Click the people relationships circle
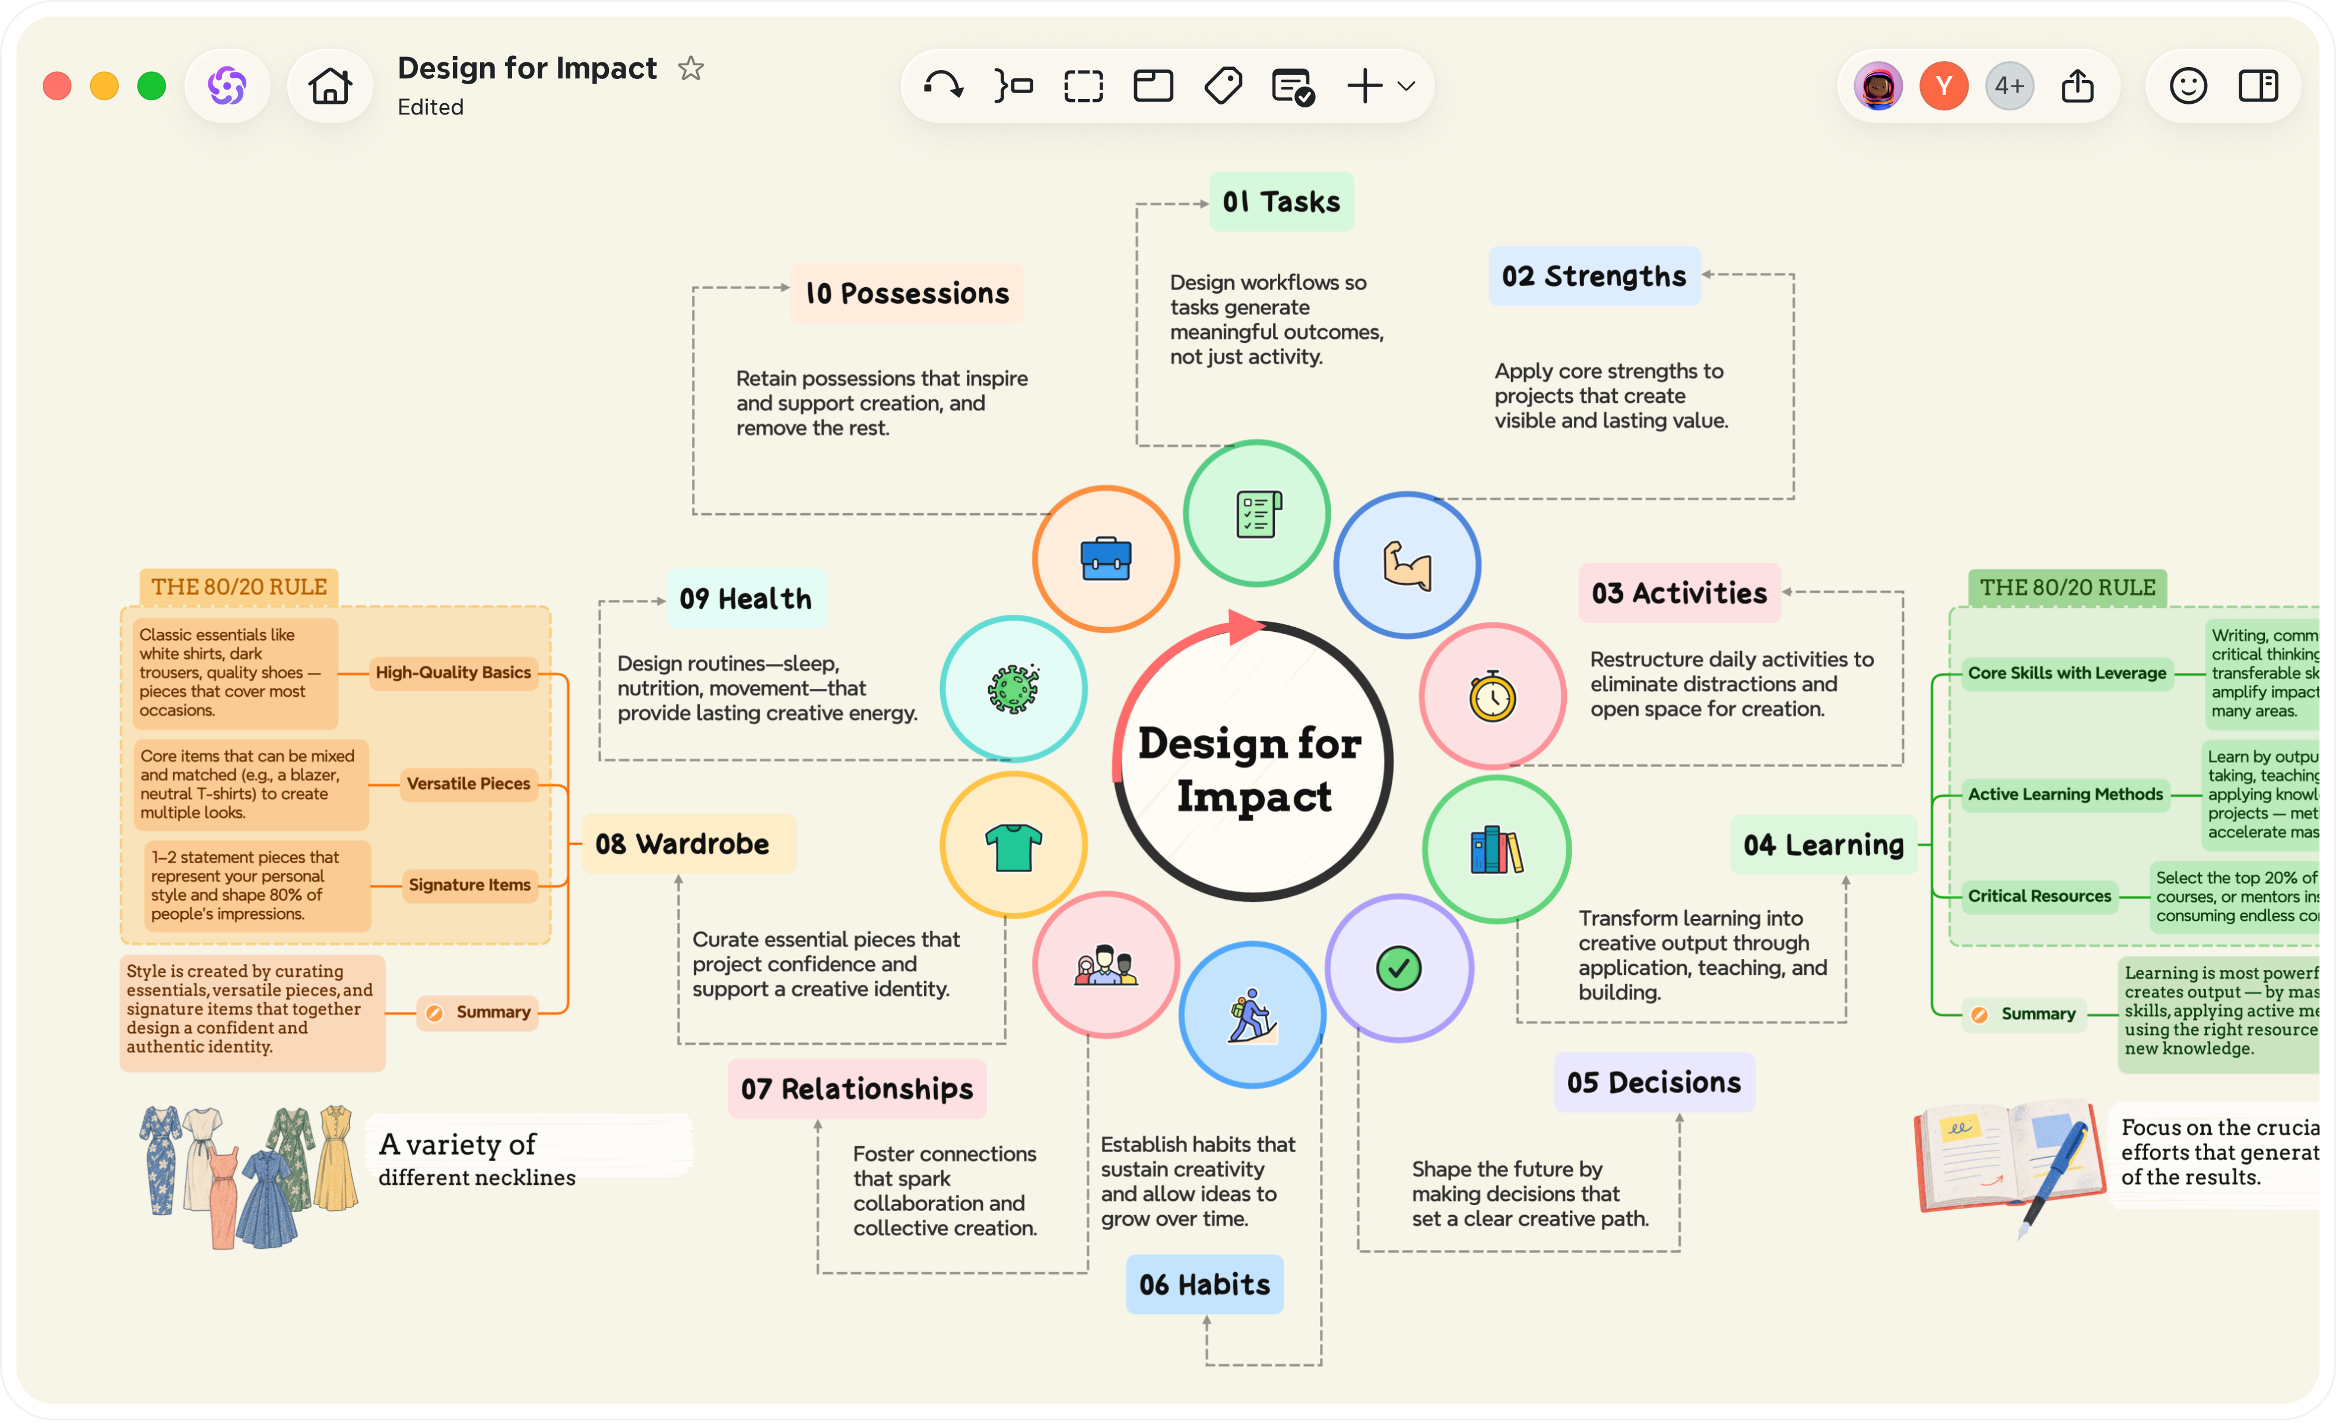Viewport: 2336px width, 1424px height. click(1106, 966)
